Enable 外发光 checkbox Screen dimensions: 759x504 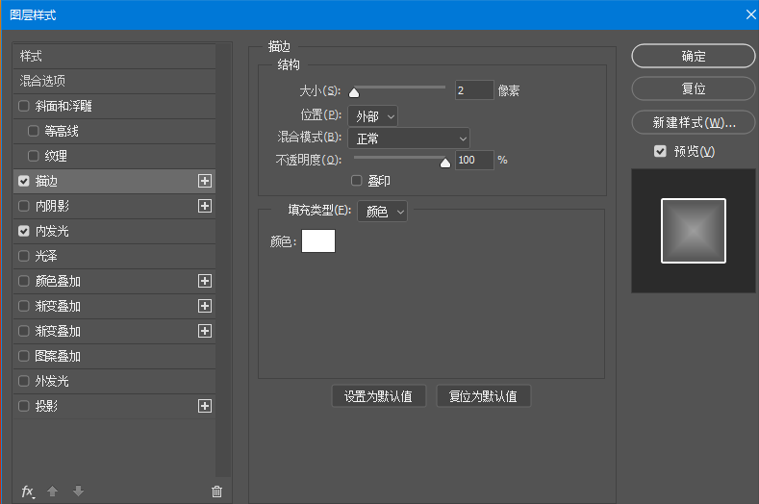24,381
